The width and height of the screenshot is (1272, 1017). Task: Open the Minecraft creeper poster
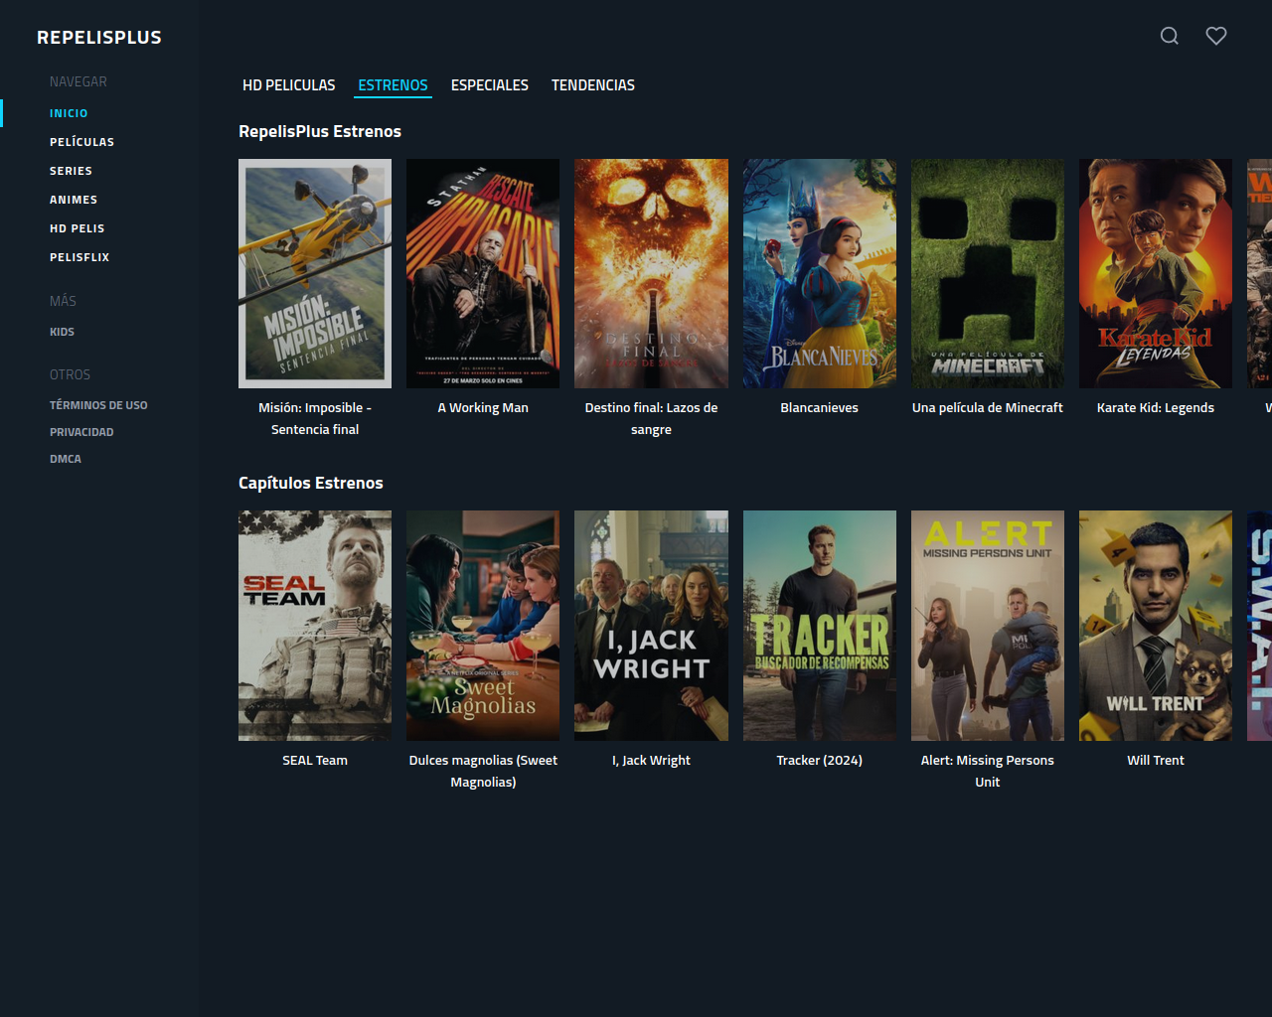988,273
